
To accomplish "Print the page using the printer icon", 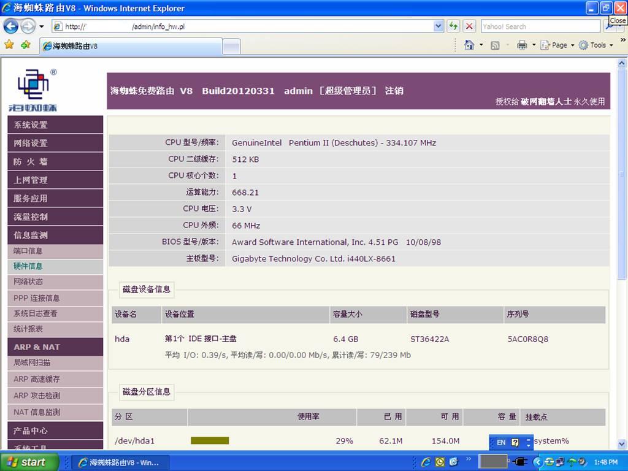I will point(521,45).
